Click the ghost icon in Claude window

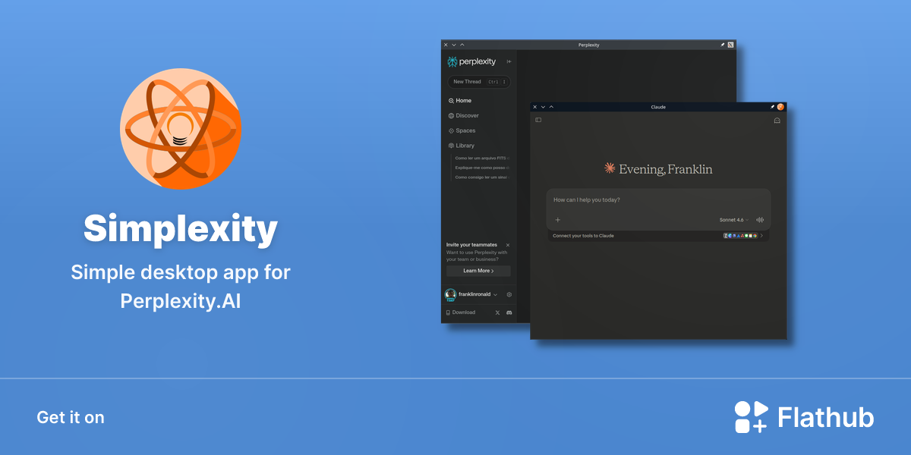(777, 121)
